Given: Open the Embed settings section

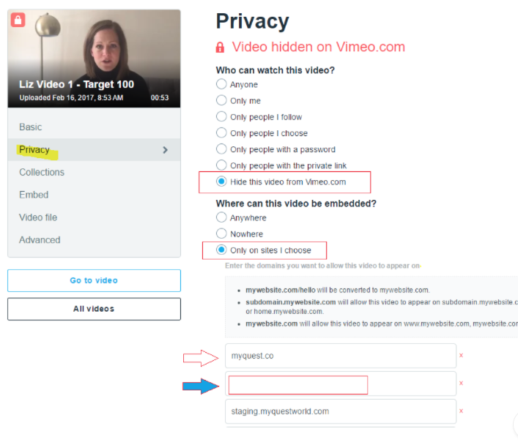Looking at the screenshot, I should pos(34,195).
